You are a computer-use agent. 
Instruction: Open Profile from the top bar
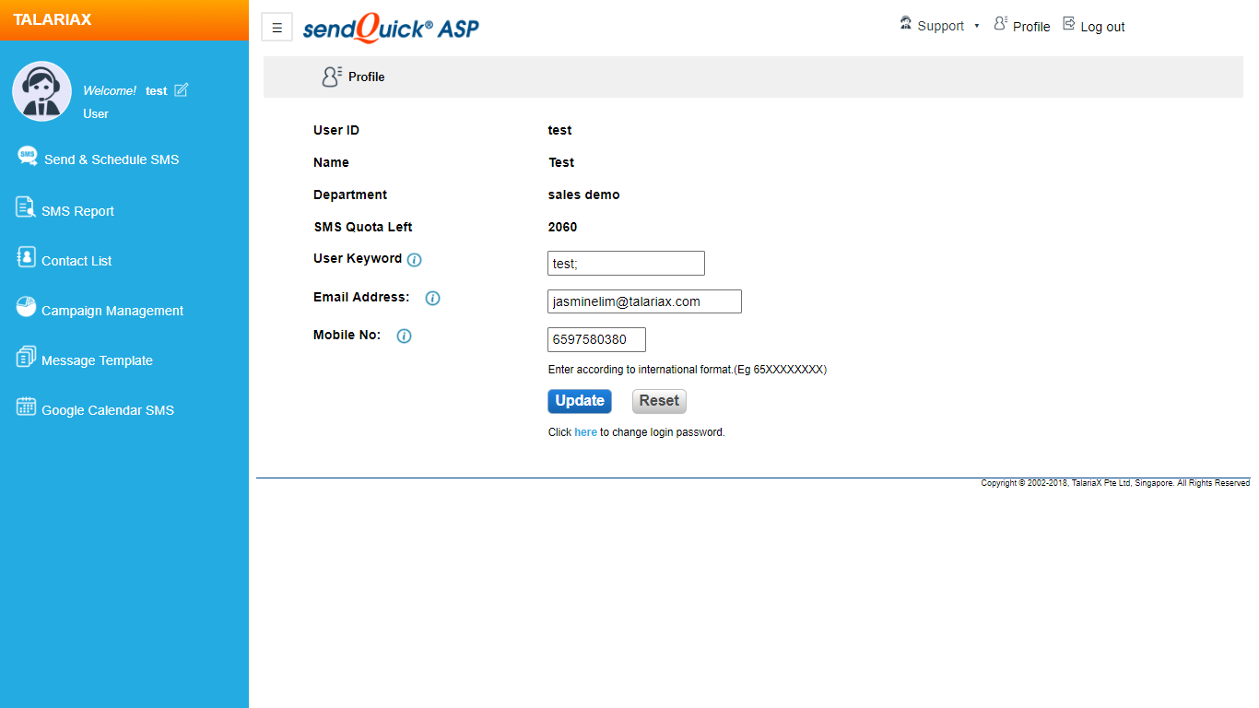pos(1031,27)
